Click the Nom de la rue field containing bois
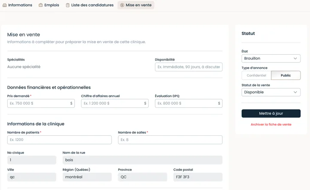Screen dimensions: 310x190 tap(143, 160)
